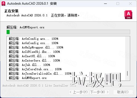Select log line AcJab.dll... 100%
This screenshot has width=137, height=98.
29,65
